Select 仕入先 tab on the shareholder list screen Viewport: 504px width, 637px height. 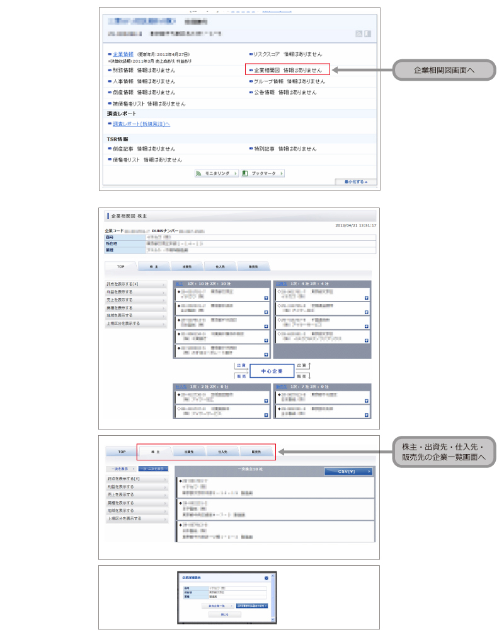tap(223, 452)
